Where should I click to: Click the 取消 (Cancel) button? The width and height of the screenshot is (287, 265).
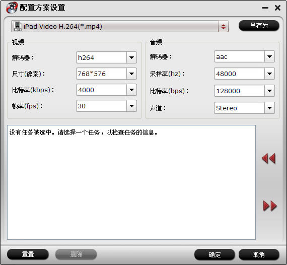click(x=259, y=254)
